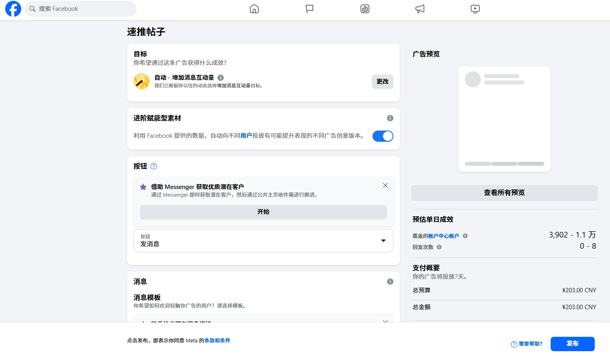Click 开始 button in Messenger tip
The image size is (610, 356).
(x=263, y=212)
